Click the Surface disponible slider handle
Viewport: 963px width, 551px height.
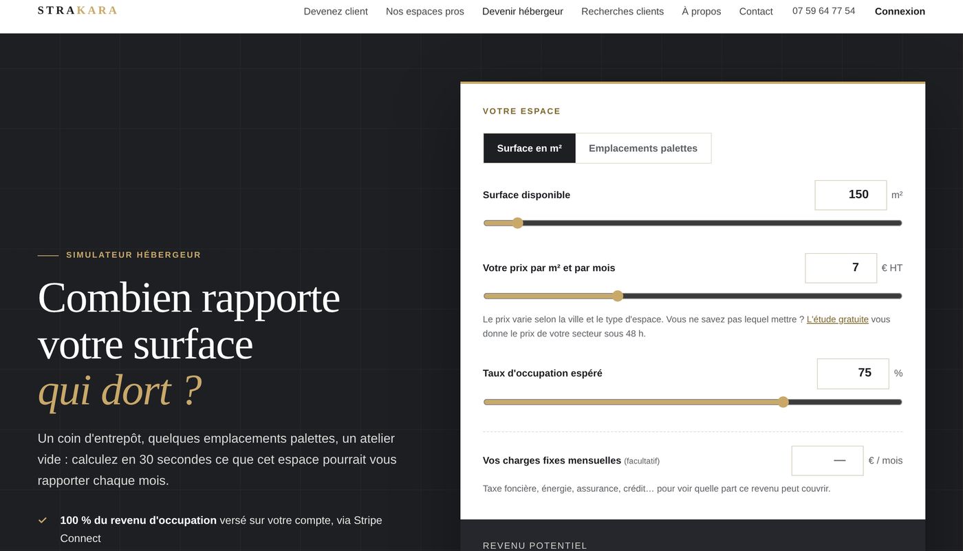pyautogui.click(x=517, y=223)
